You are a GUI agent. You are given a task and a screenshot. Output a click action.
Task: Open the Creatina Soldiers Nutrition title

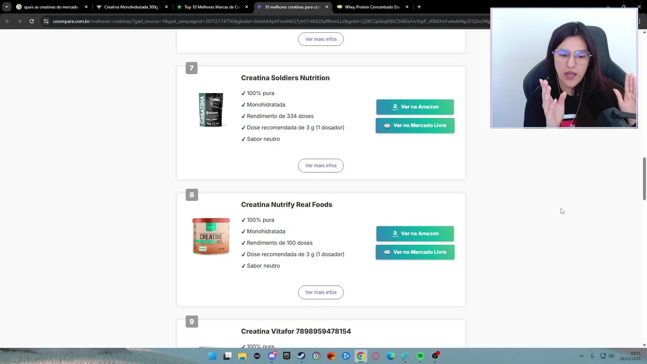pyautogui.click(x=285, y=78)
